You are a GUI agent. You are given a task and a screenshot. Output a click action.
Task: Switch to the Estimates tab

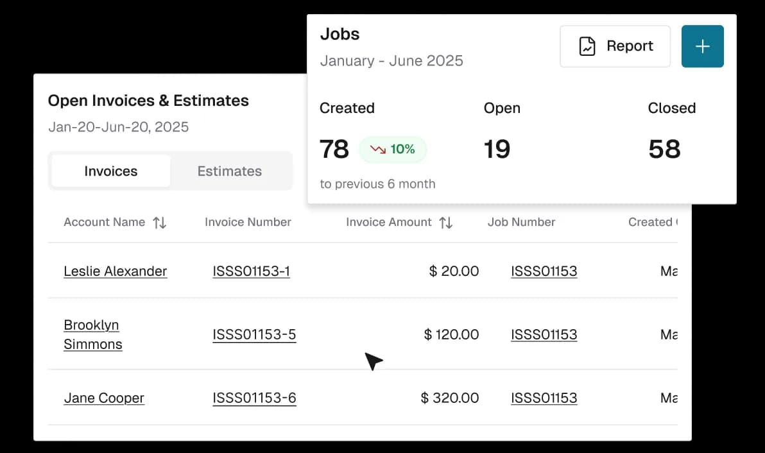click(229, 171)
